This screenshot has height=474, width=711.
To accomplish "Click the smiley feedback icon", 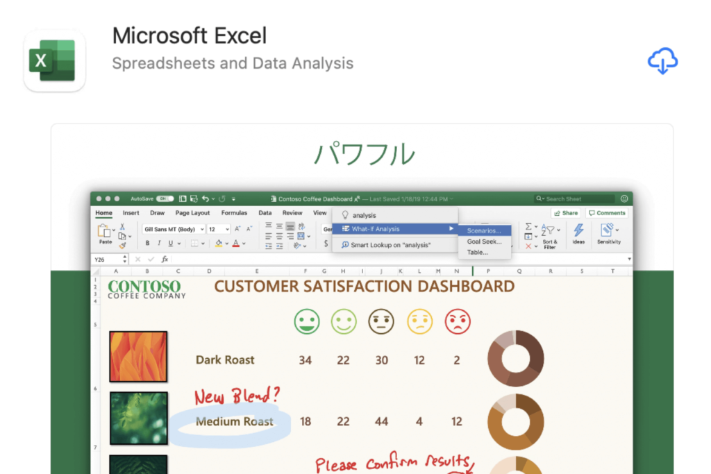I will click(624, 198).
